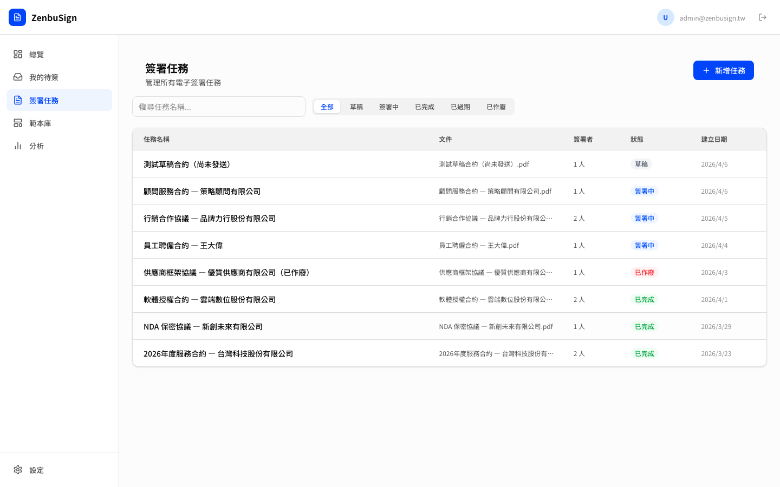Screen dimensions: 780x487
Task: Click the plus icon in 新增任務
Action: coord(706,70)
